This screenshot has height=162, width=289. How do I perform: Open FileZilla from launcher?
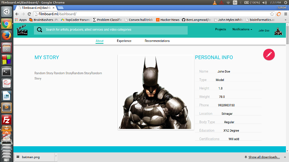tap(7, 120)
